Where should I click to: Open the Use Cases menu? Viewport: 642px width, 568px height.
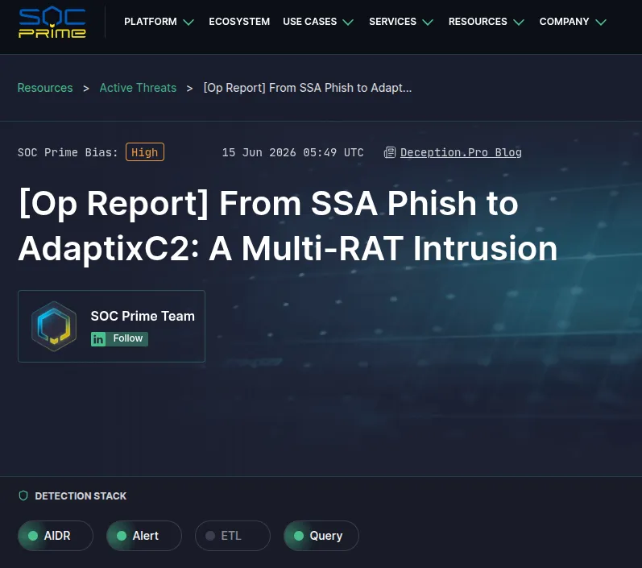(309, 22)
